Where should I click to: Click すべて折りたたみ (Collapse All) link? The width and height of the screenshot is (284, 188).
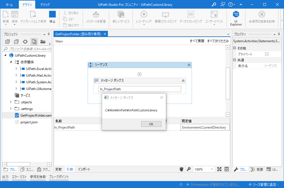[218, 41]
